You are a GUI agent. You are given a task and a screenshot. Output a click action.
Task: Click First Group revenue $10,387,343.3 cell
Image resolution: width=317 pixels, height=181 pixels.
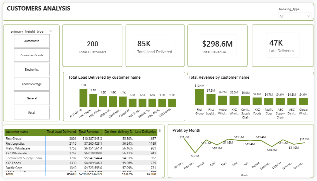[92, 139]
